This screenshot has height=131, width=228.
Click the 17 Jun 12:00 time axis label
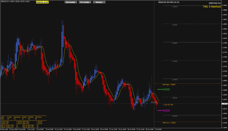pyautogui.click(x=86, y=130)
